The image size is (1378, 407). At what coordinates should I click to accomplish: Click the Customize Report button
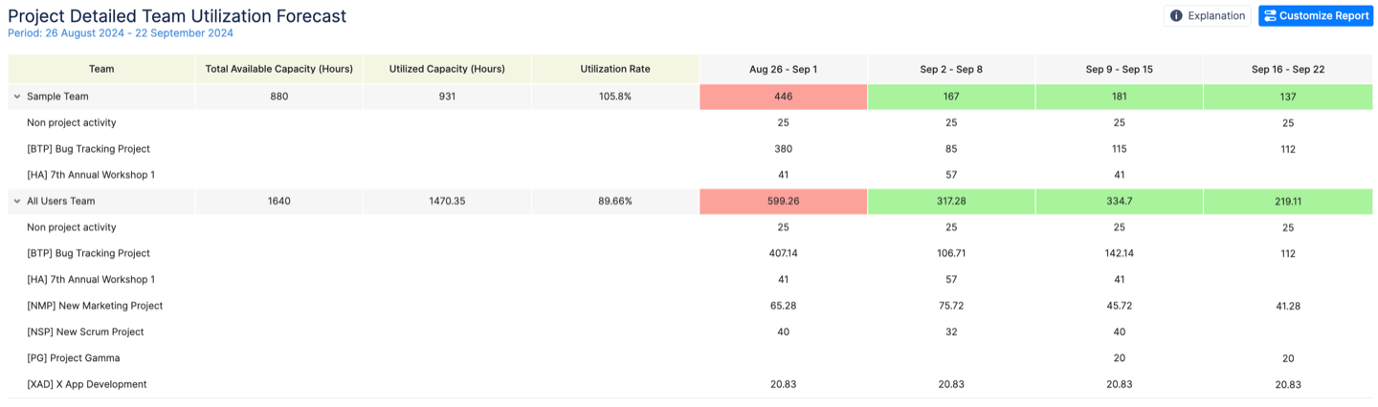tap(1316, 16)
